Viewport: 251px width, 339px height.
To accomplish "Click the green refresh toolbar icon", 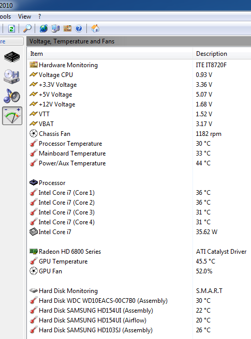I will [11, 28].
